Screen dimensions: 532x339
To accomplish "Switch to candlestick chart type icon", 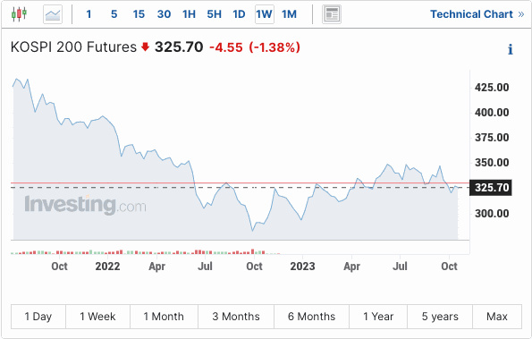I will (19, 14).
